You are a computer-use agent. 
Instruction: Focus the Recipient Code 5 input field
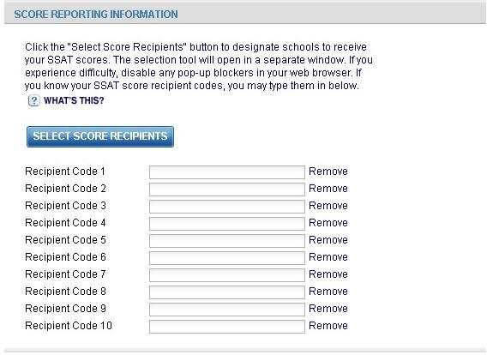[x=227, y=241]
